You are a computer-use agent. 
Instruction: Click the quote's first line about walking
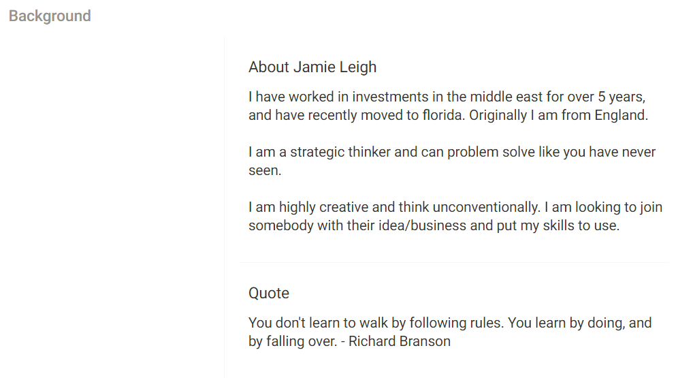point(450,323)
